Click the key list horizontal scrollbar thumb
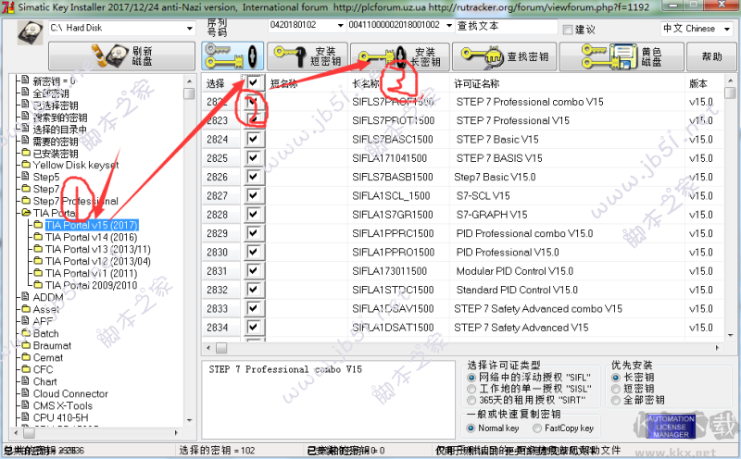This screenshot has width=741, height=459. tap(221, 348)
